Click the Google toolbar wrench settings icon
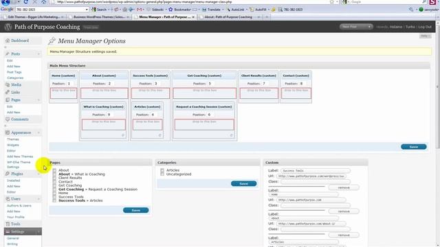Viewport: 440px width, 247px height. pos(411,10)
